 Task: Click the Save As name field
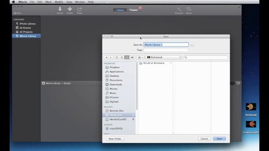point(166,45)
